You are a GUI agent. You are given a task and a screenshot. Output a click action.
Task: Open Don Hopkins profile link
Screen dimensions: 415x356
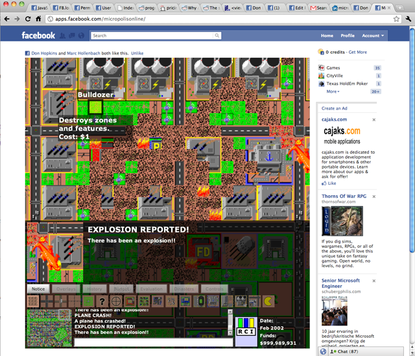(x=44, y=53)
